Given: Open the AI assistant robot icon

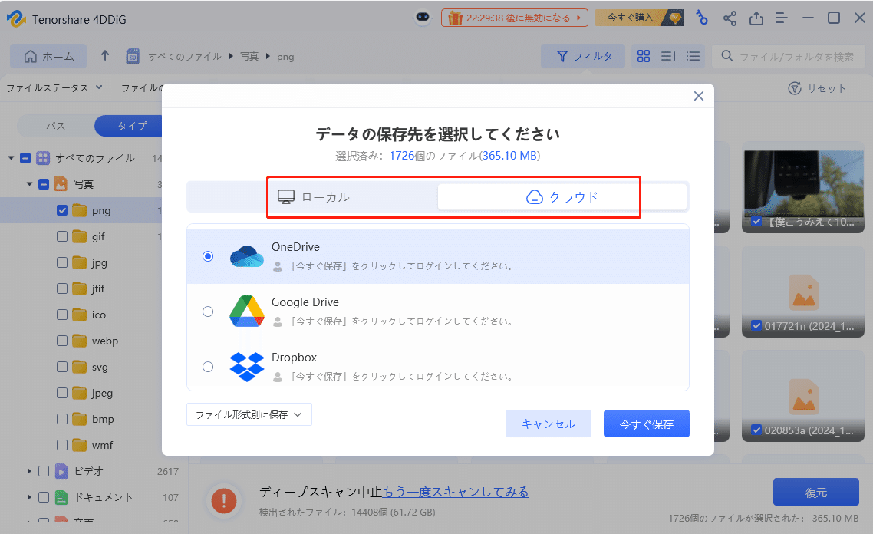Looking at the screenshot, I should pos(423,17).
